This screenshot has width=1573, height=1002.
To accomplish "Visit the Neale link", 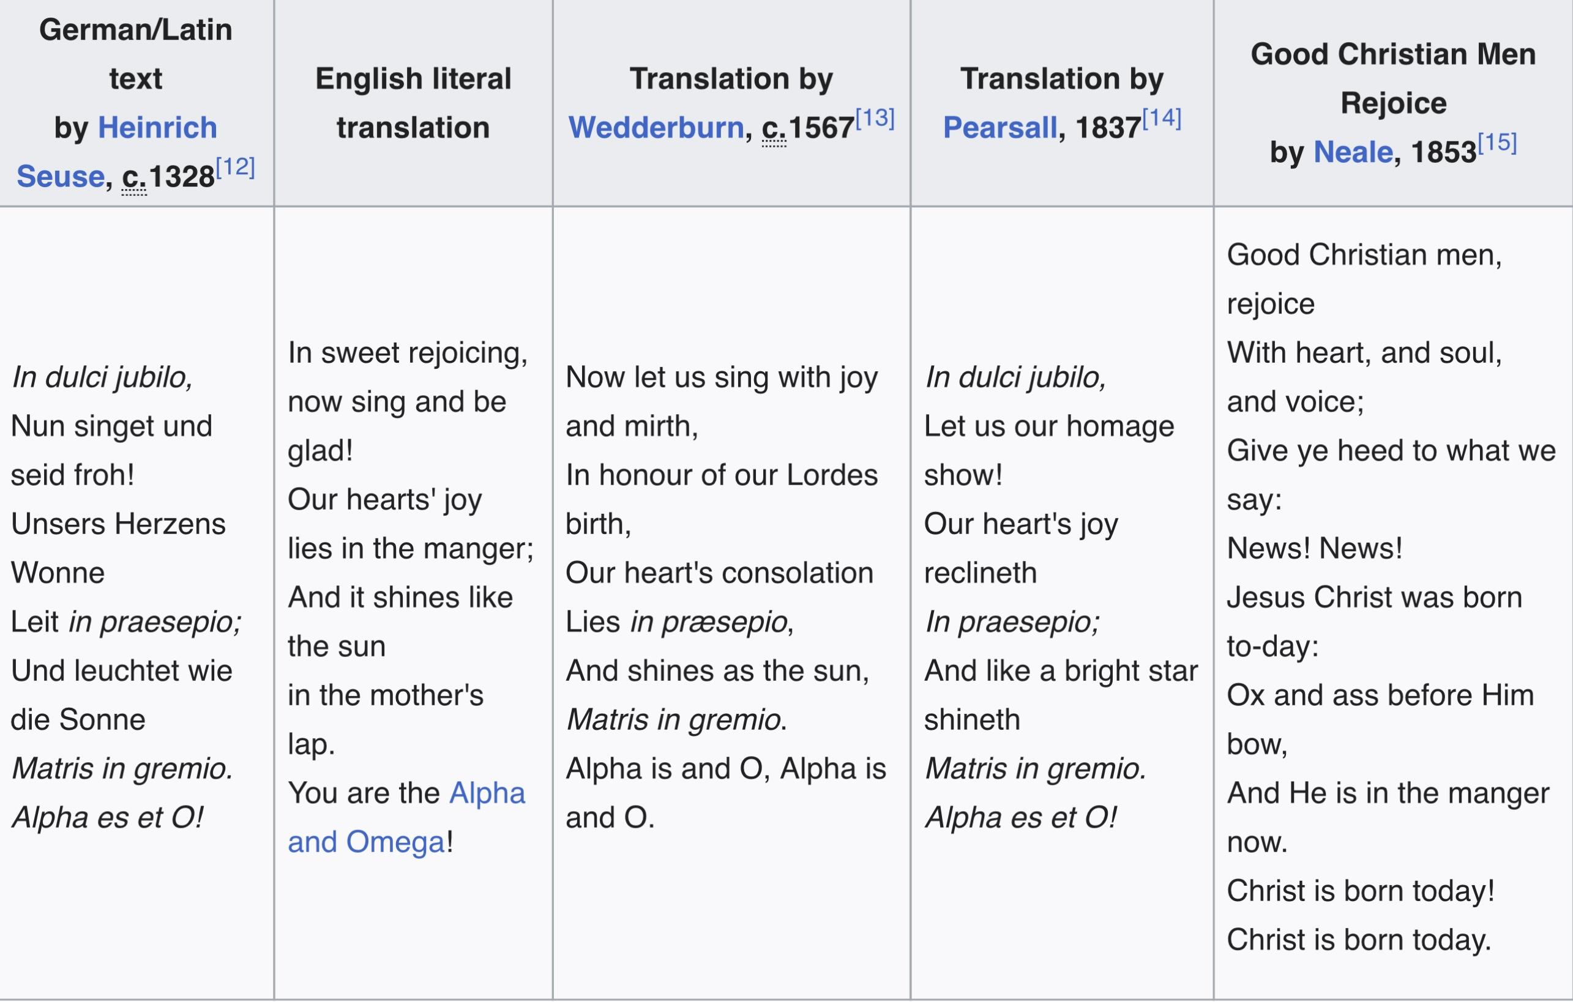I will 1353,152.
